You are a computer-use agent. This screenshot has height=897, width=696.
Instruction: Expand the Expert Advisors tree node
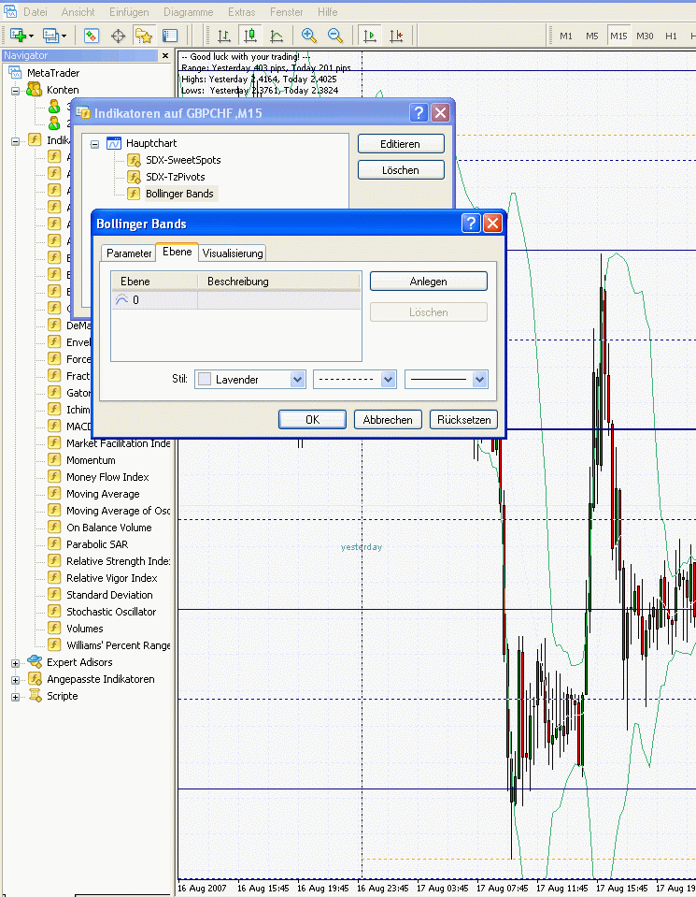coord(15,662)
